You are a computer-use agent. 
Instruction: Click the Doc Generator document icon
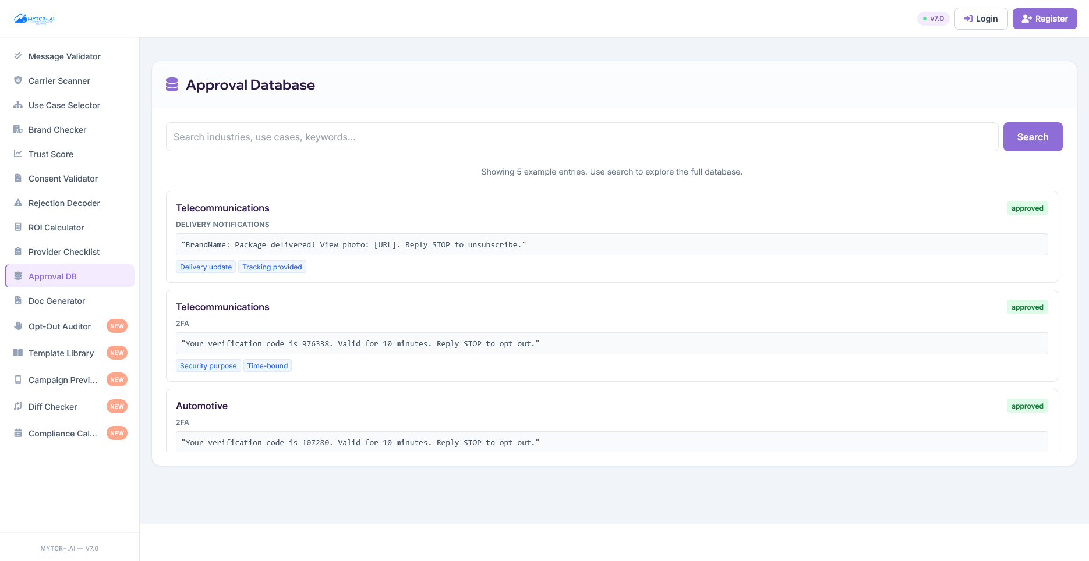click(x=18, y=300)
